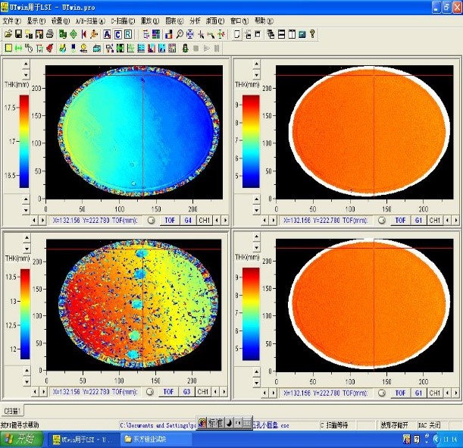Click the save disk icon in toolbar
Viewport: 463px width, 448px height.
18,34
